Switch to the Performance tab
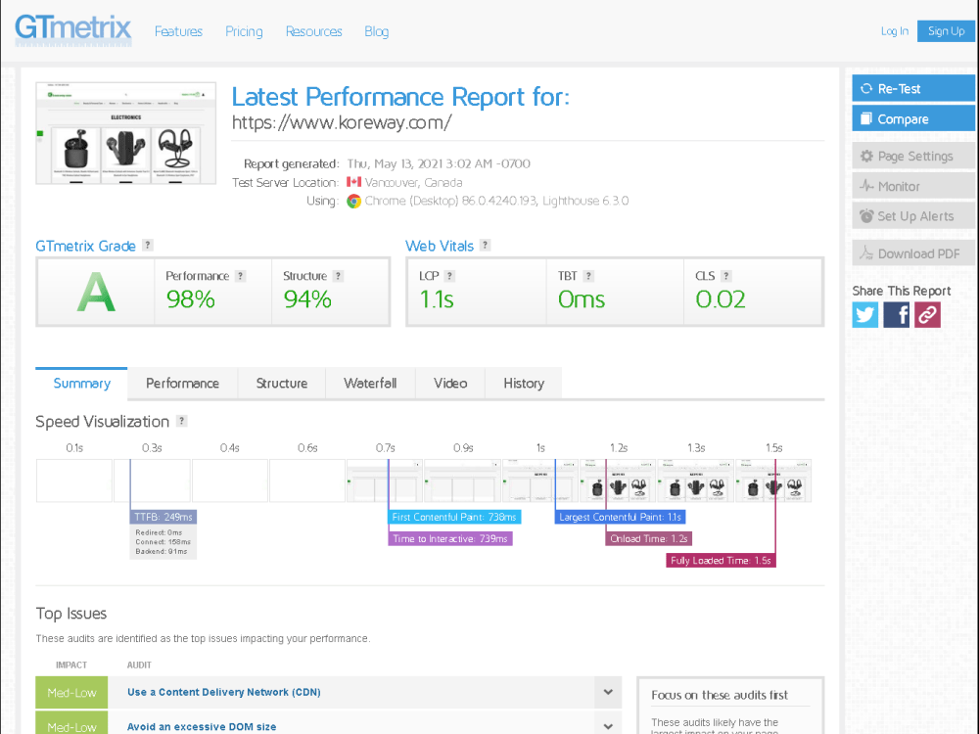Image resolution: width=979 pixels, height=734 pixels. pyautogui.click(x=182, y=384)
